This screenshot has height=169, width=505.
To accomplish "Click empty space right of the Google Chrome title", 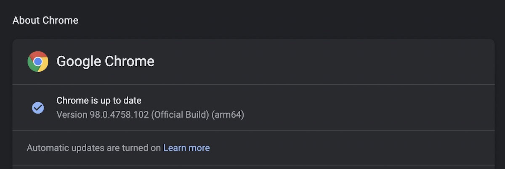I will [316, 62].
